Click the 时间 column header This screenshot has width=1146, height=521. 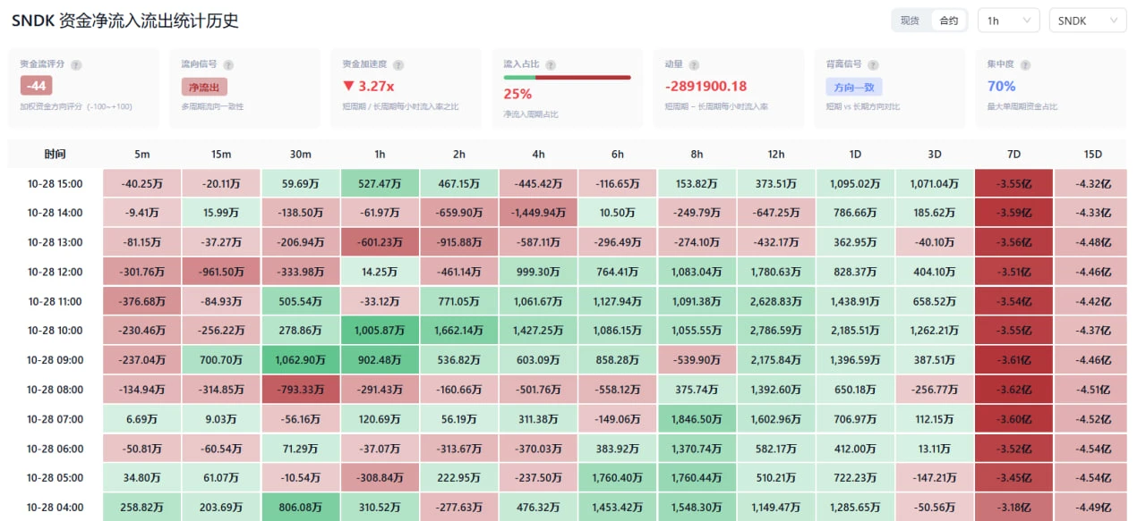tap(55, 155)
